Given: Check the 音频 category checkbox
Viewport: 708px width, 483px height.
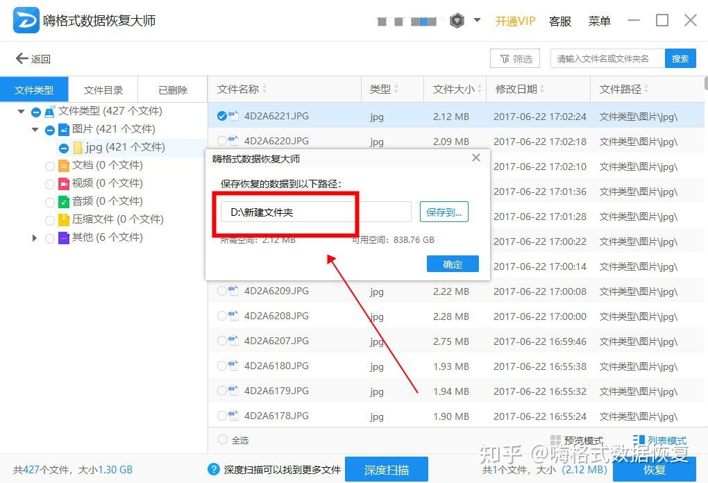Looking at the screenshot, I should [x=50, y=203].
